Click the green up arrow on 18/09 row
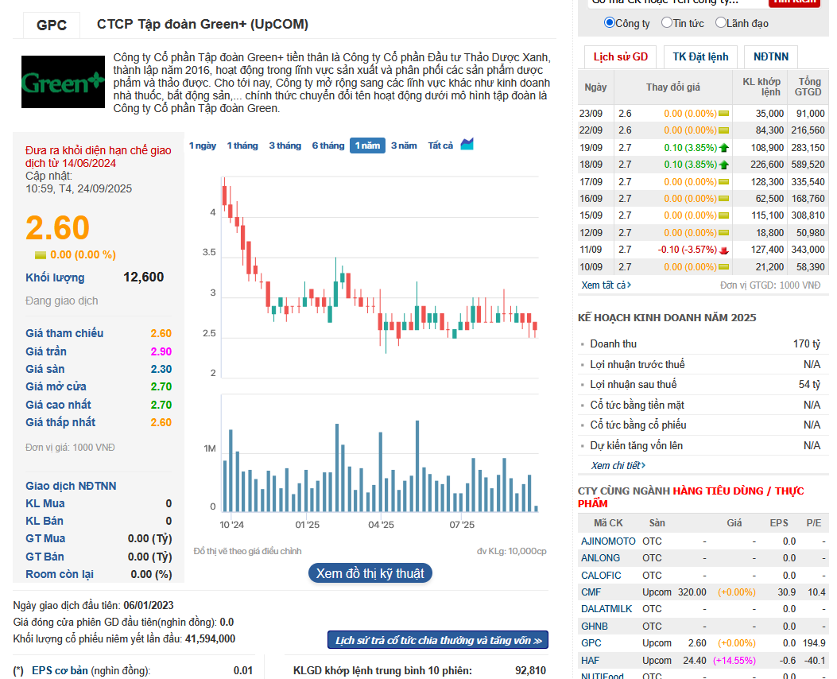 pos(724,165)
